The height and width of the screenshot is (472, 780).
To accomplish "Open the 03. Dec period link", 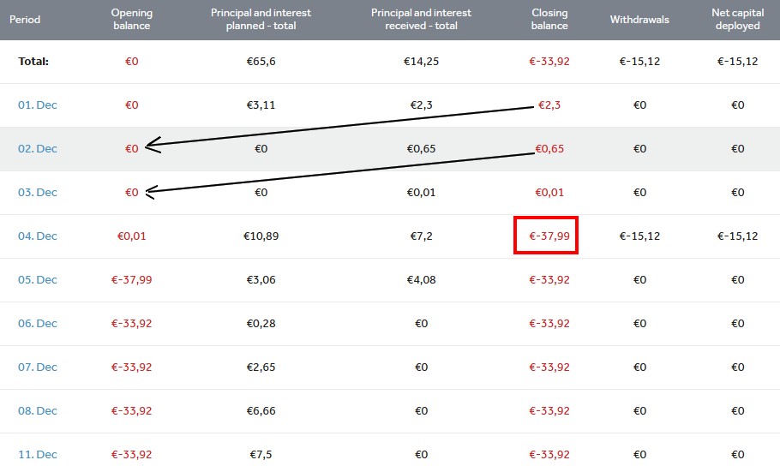I will (x=38, y=193).
